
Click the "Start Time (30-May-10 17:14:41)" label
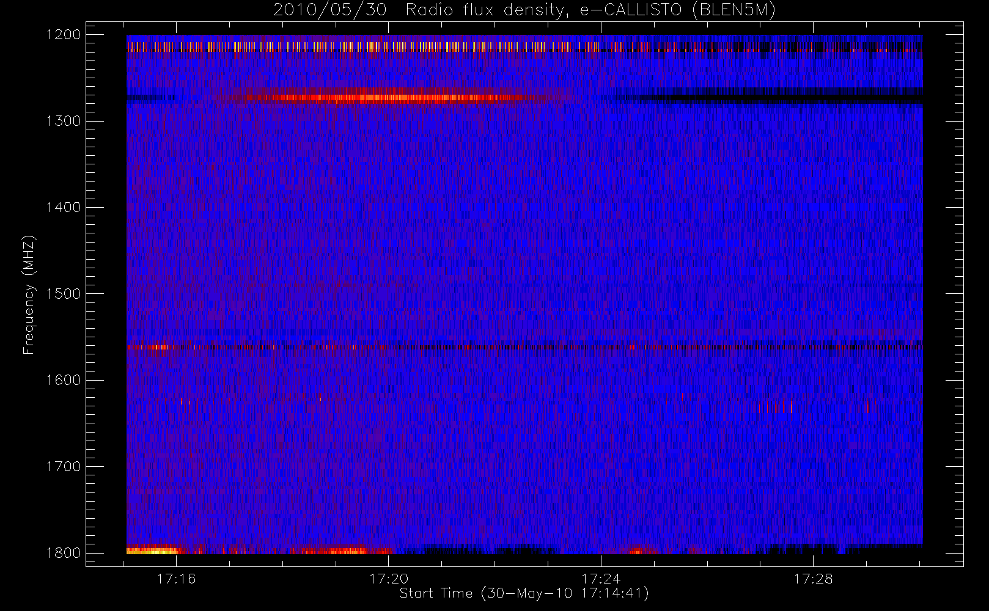524,593
